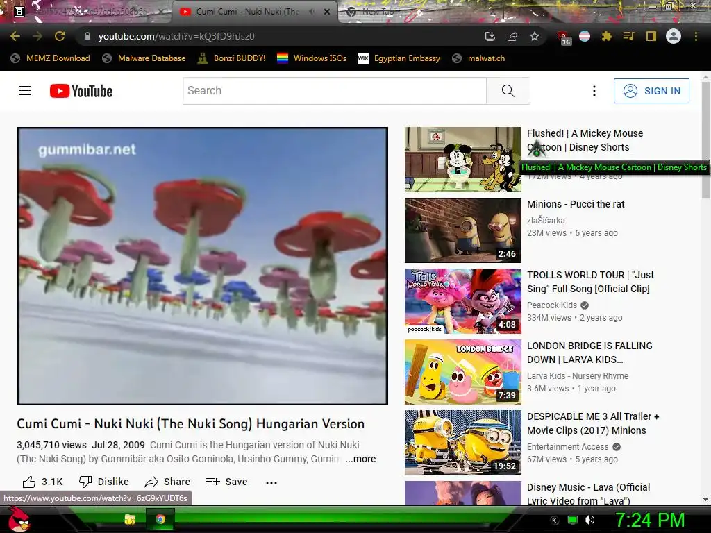Expand description with ...more
Screen dimensions: 711x533
tap(360, 459)
